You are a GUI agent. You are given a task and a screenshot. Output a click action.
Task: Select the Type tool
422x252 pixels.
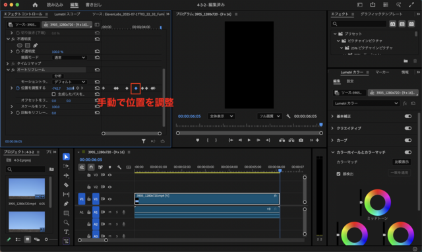click(66, 232)
